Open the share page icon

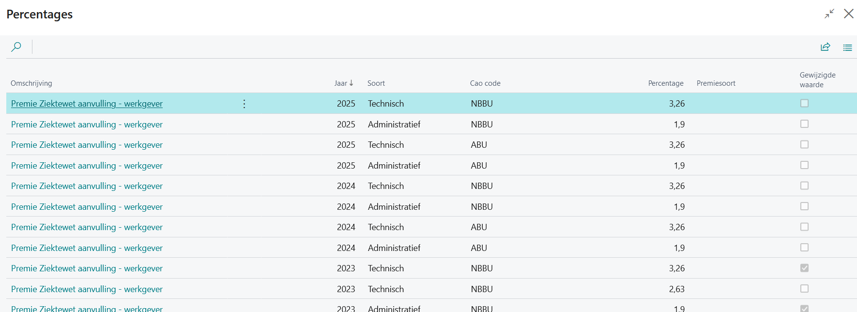click(x=826, y=47)
